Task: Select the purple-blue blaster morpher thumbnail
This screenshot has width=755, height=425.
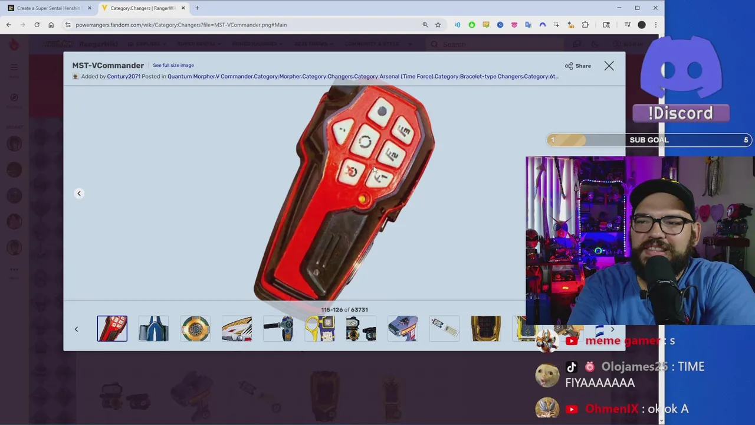Action: coord(403,329)
